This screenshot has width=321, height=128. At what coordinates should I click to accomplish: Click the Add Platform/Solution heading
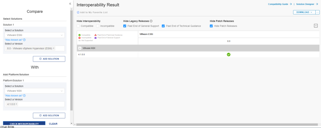click(x=16, y=75)
